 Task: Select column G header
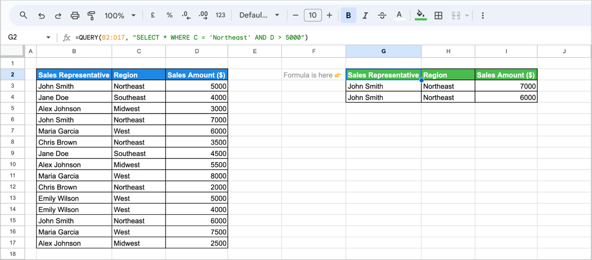click(x=384, y=51)
